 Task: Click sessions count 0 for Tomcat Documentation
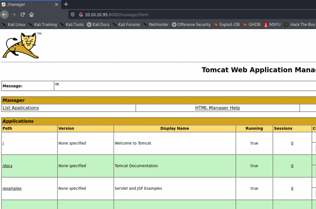click(292, 166)
